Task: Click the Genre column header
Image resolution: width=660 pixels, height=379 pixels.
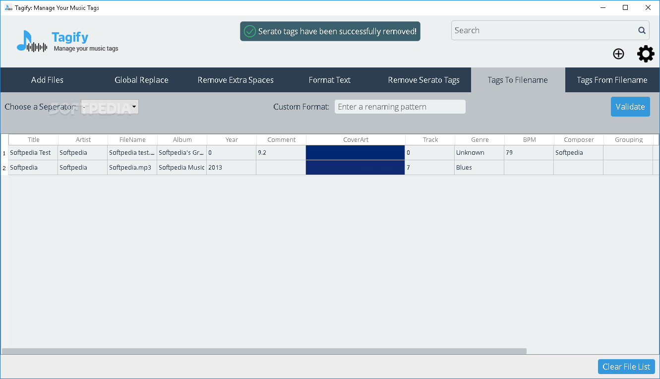Action: pos(480,140)
